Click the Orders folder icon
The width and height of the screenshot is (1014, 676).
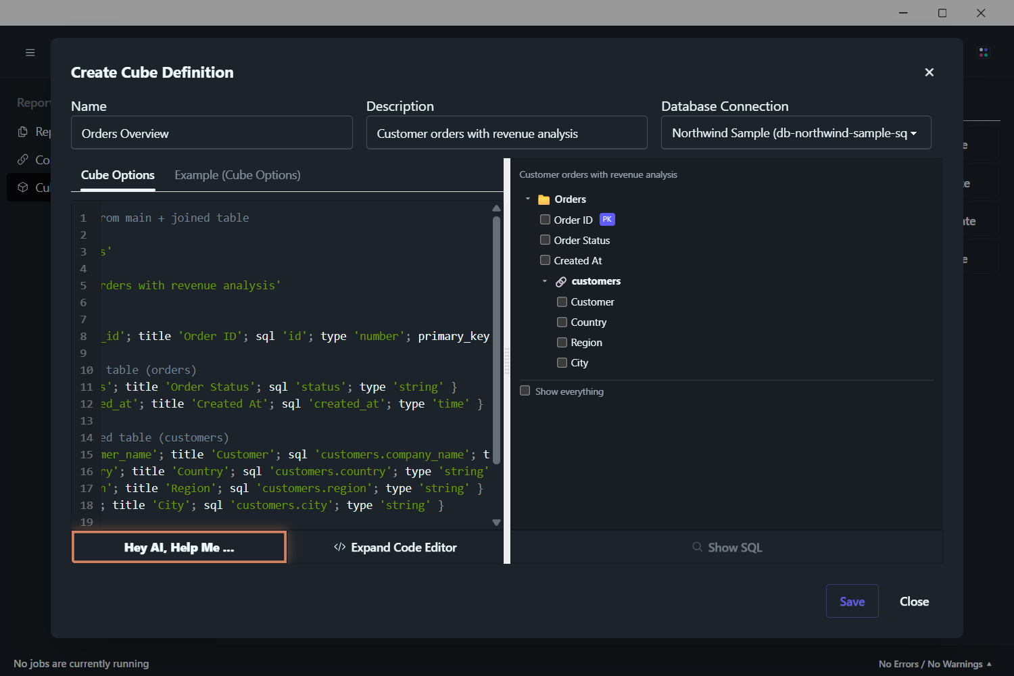(544, 199)
